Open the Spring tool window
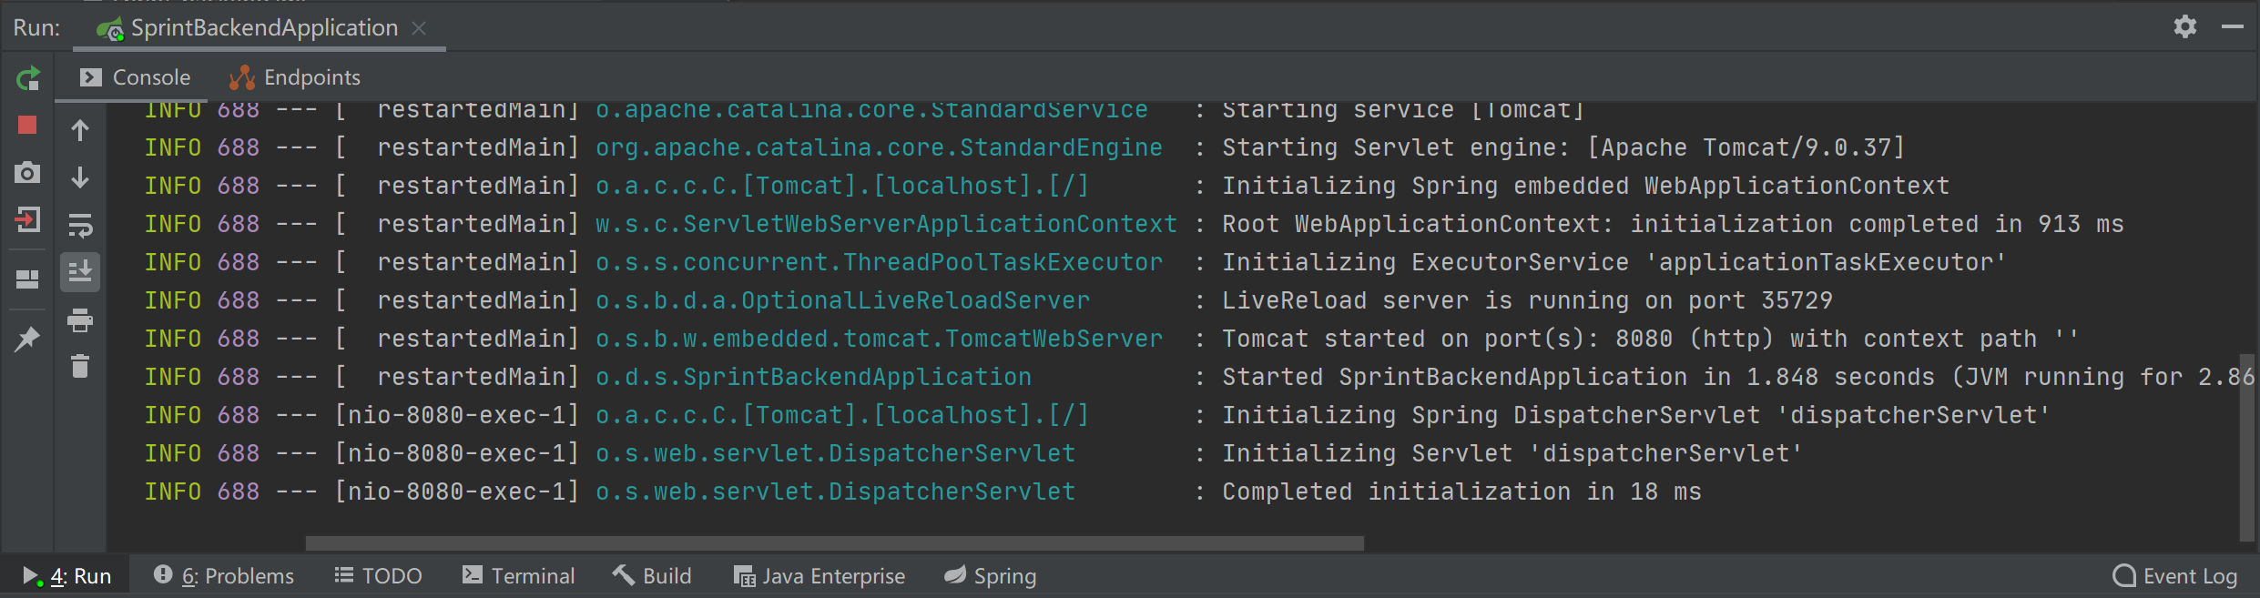The image size is (2260, 598). click(x=991, y=576)
